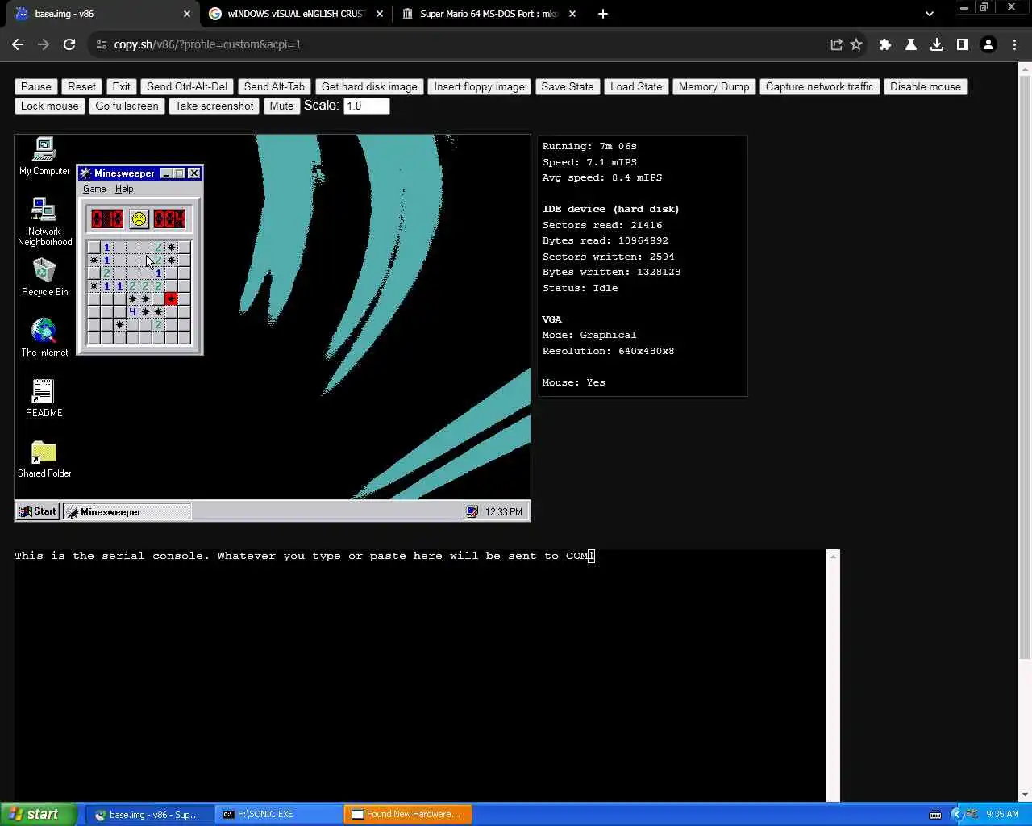
Task: Click the Load State button
Action: [x=636, y=86]
